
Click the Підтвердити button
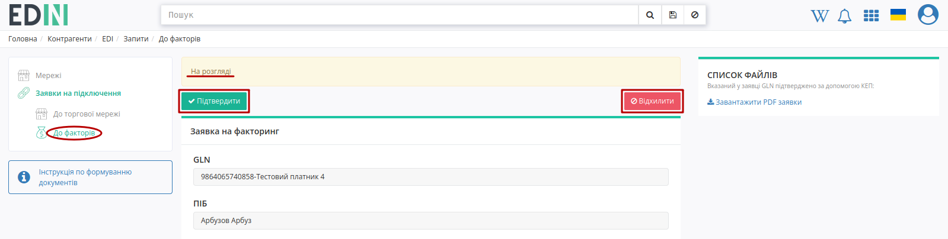point(214,101)
